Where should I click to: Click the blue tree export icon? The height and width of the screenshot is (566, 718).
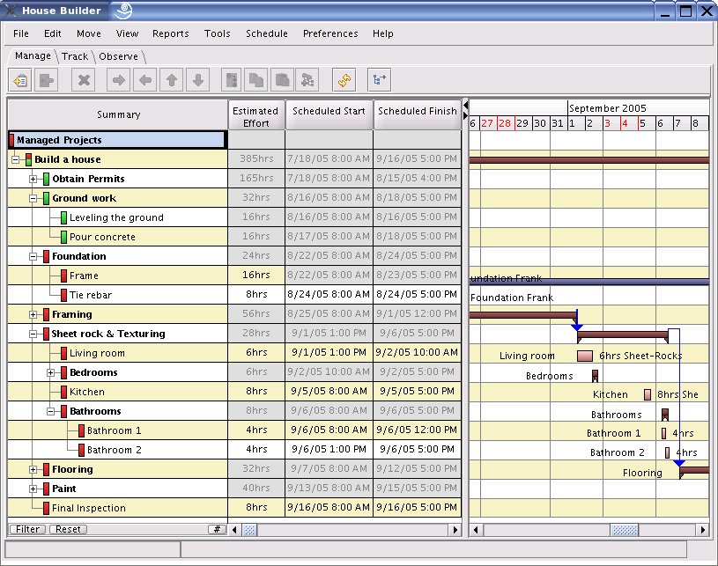tap(379, 80)
